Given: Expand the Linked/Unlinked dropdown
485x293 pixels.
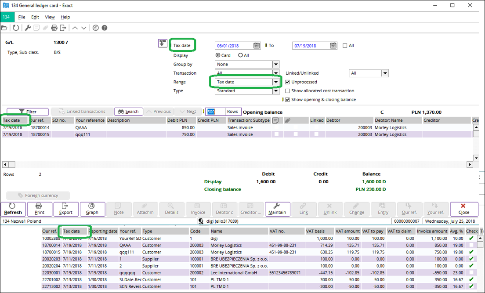Looking at the screenshot, I should click(x=385, y=73).
